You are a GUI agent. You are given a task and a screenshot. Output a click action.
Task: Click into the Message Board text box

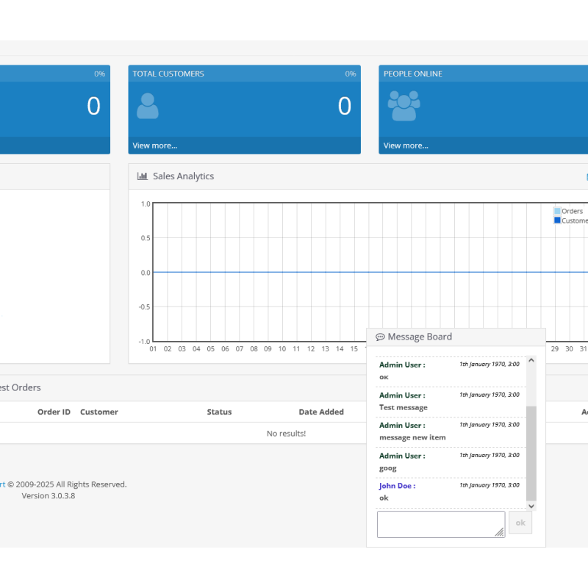(440, 523)
